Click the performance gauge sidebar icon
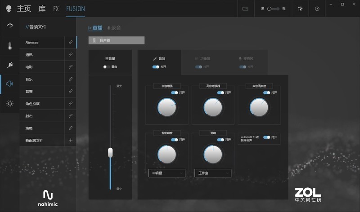360x212 pixels. click(x=9, y=26)
